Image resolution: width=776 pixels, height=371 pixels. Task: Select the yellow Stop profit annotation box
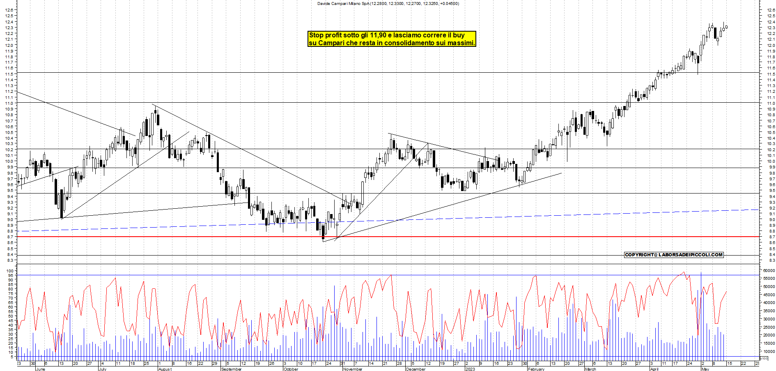pos(392,39)
